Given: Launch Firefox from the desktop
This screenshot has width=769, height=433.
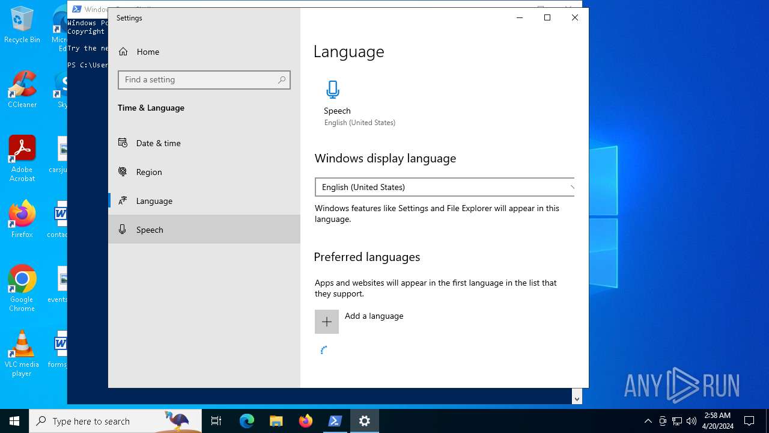Looking at the screenshot, I should click(x=22, y=220).
